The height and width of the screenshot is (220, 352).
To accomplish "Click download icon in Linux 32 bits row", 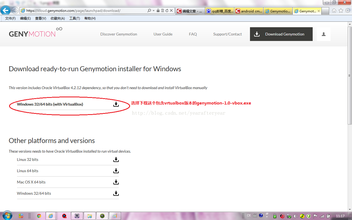I will coord(116,159).
